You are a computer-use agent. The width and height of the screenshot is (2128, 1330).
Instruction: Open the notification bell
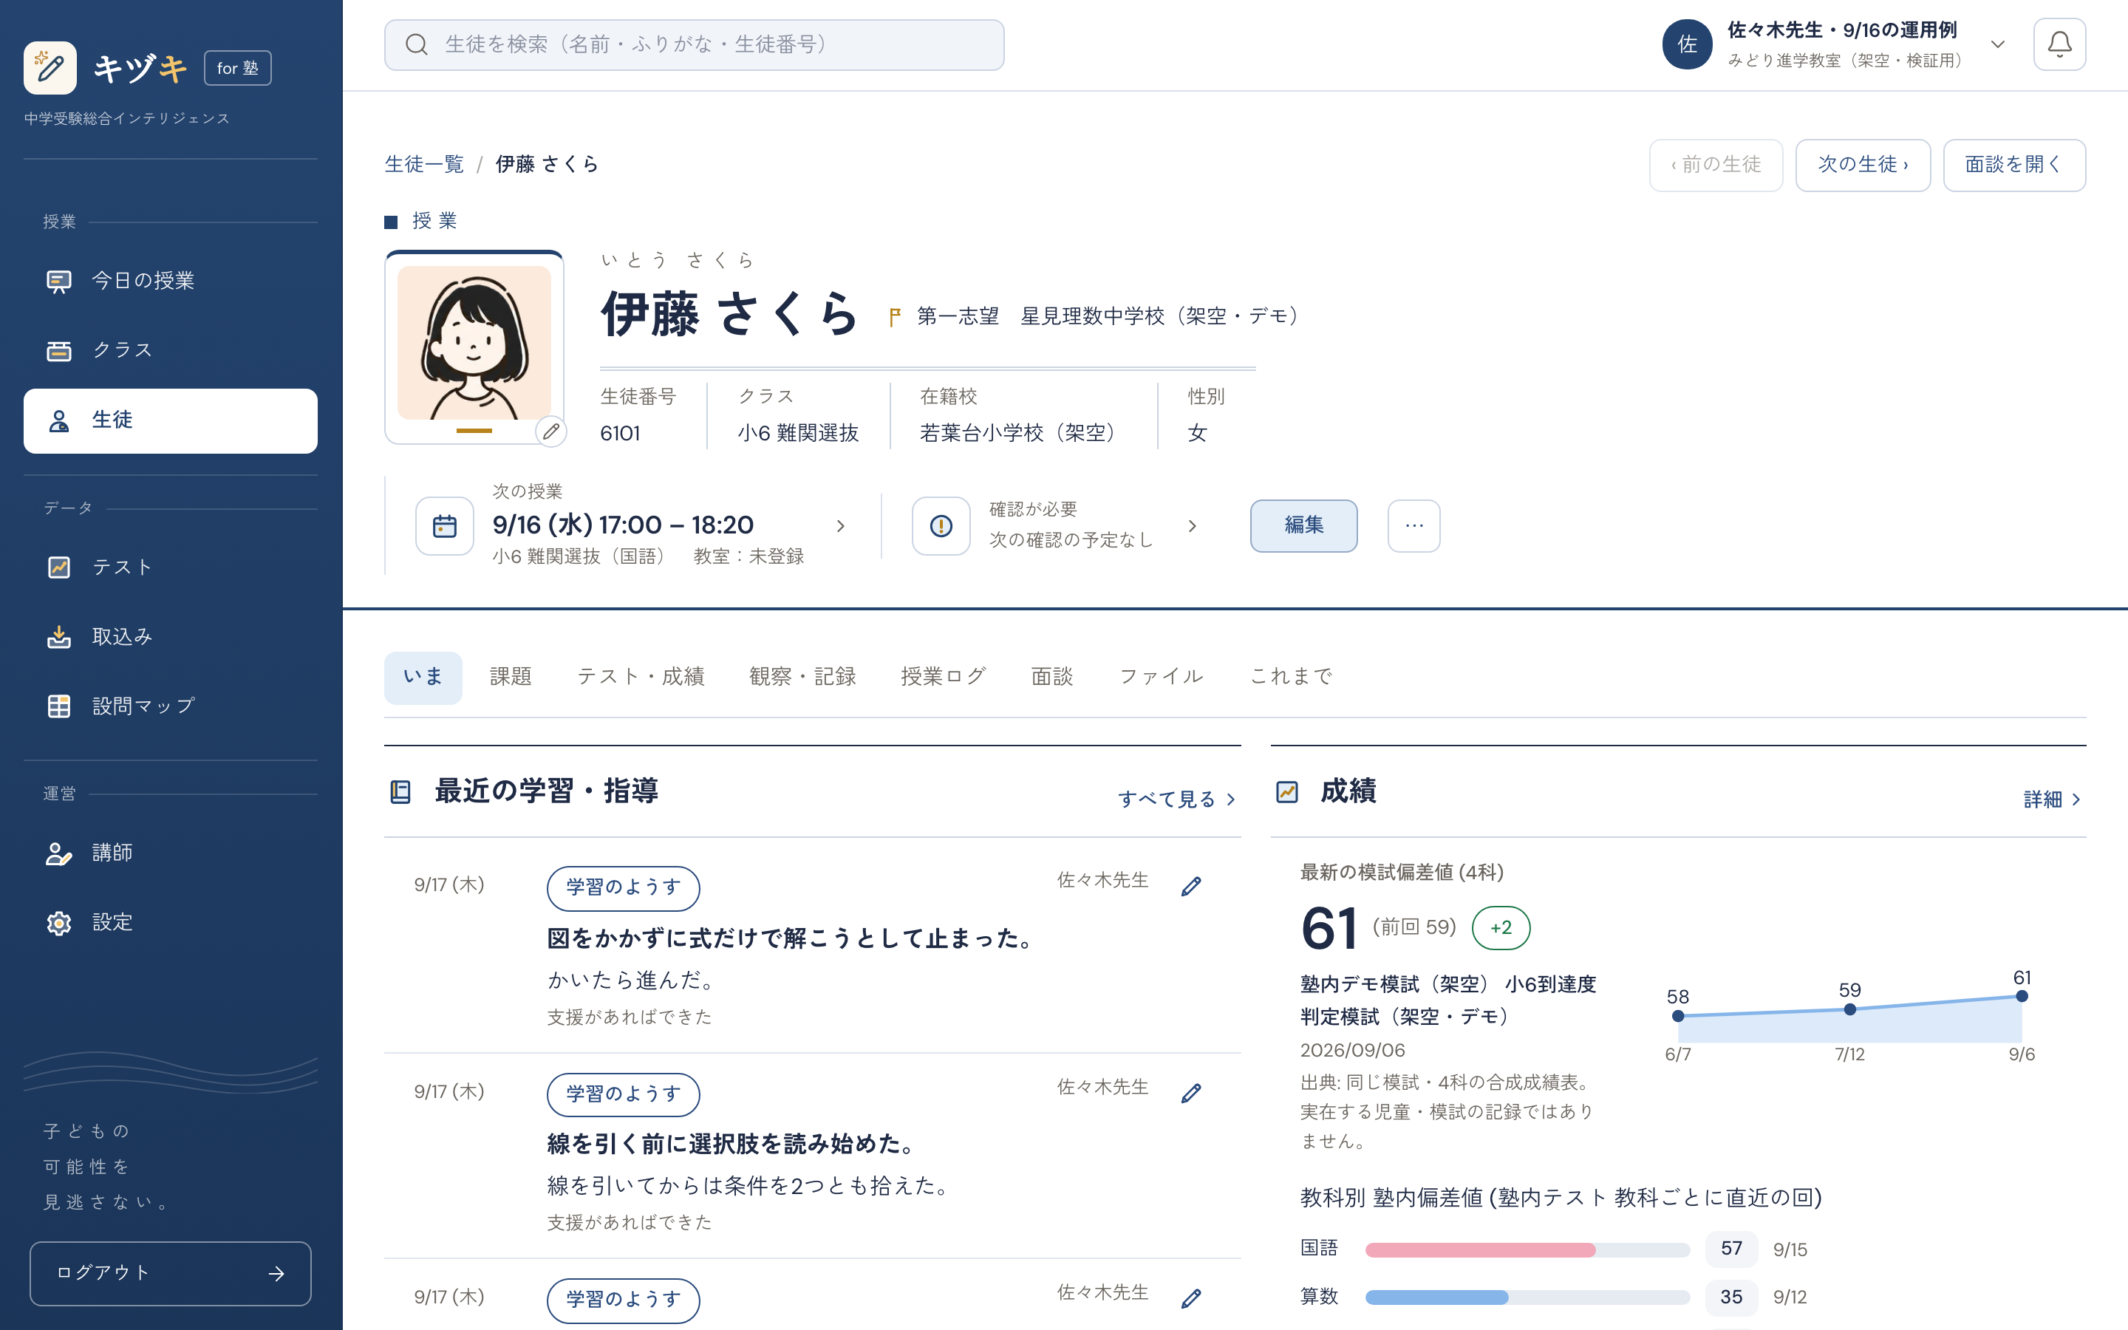click(2059, 44)
